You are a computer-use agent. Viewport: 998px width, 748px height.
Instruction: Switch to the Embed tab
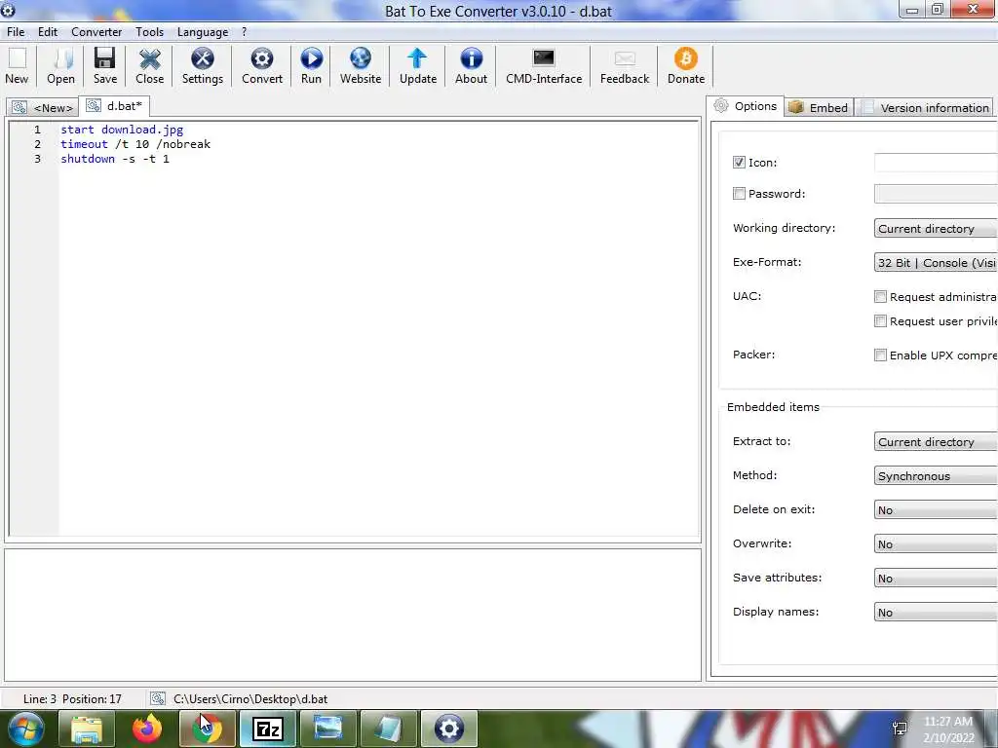[x=819, y=107]
